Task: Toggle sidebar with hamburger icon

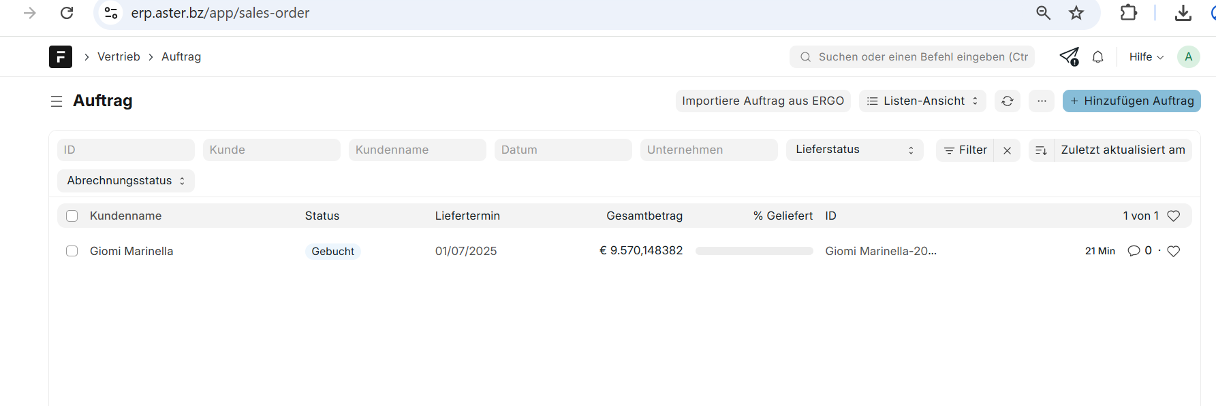Action: coord(57,101)
